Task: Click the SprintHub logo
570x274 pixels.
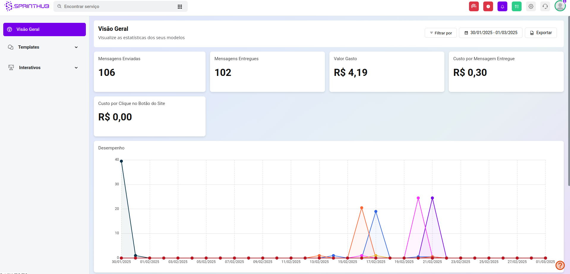Action: 27,6
